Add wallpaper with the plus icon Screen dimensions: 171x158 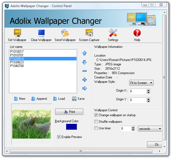pos(84,80)
